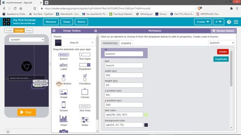241x135 pixels.
Task: Click the browser address bar URL
Action: [x=98, y=9]
